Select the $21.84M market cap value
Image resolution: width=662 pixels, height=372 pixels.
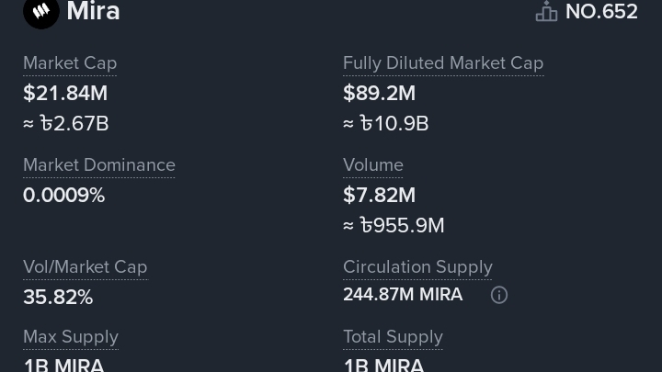point(65,93)
